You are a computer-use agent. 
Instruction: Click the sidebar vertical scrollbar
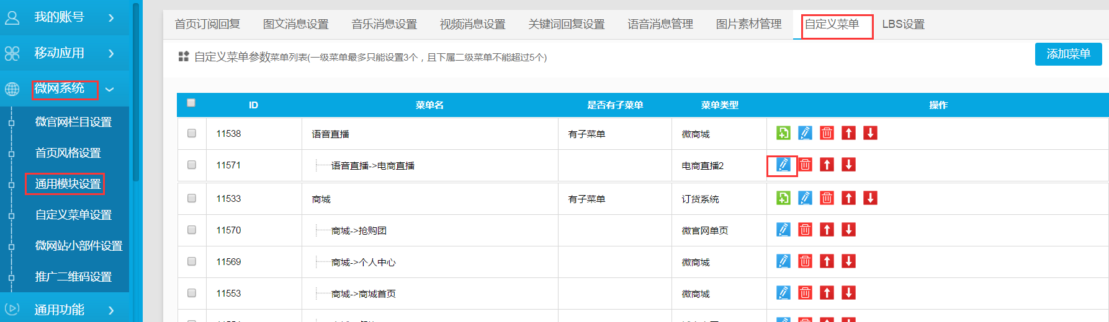click(x=135, y=93)
